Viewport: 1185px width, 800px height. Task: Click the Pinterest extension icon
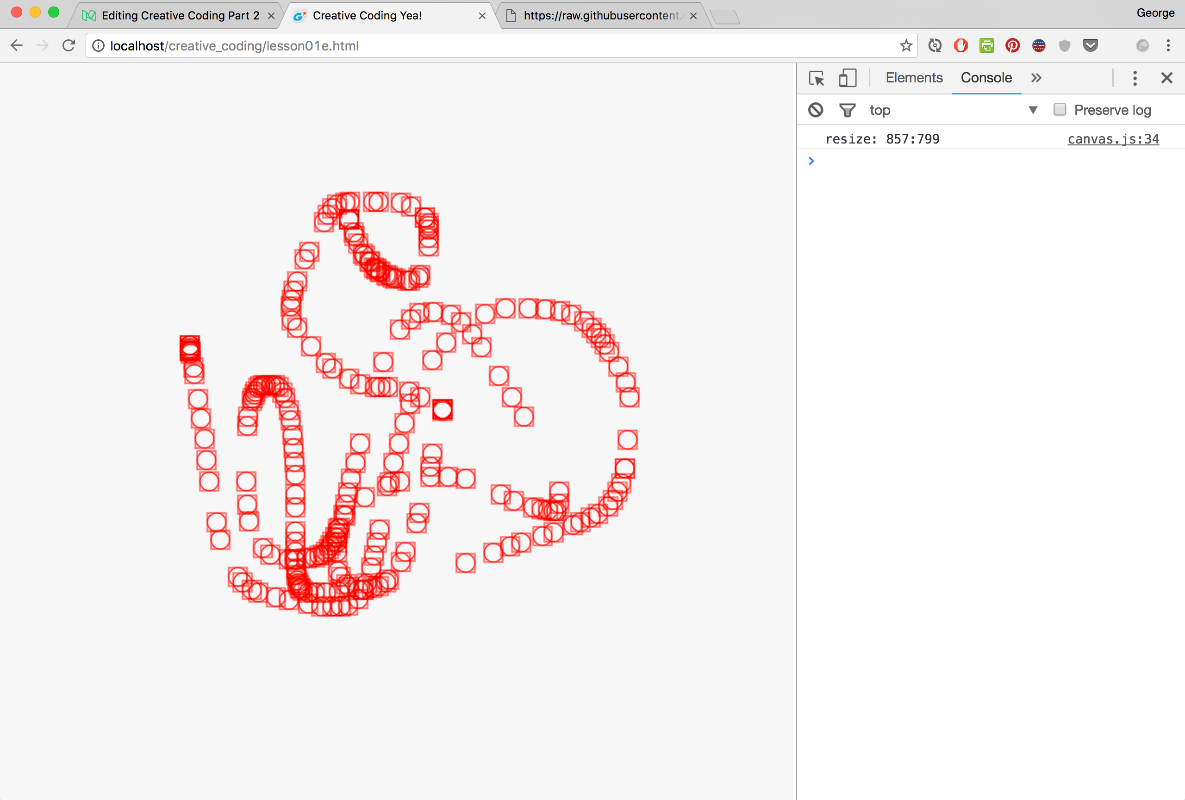(1013, 45)
